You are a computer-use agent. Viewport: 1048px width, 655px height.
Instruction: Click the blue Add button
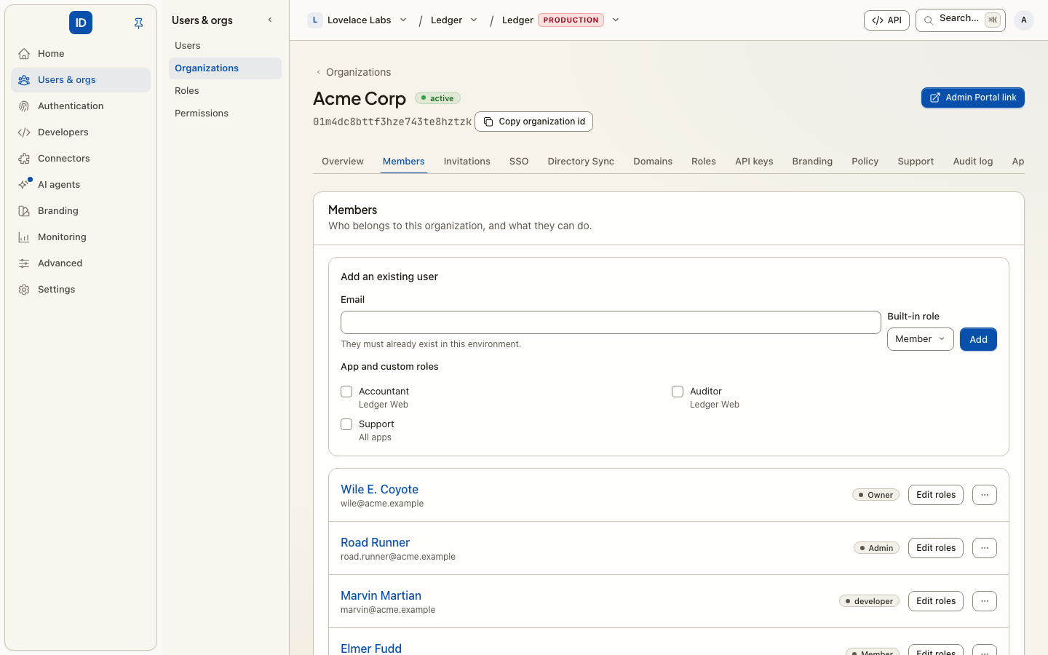coord(978,339)
